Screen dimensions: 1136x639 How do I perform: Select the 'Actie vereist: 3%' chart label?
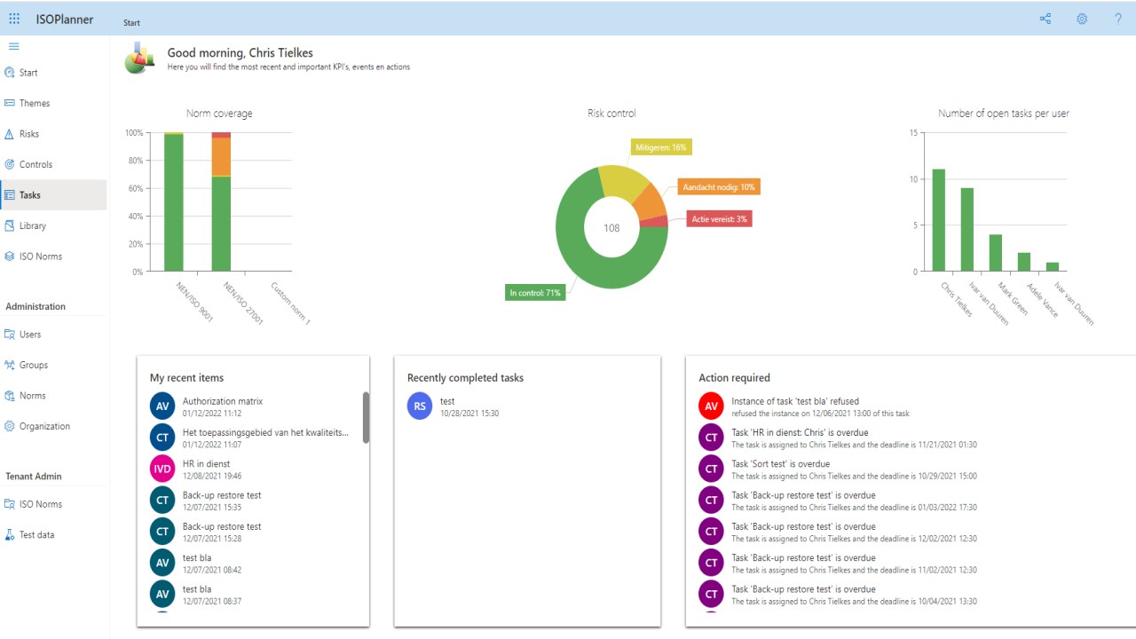(720, 219)
